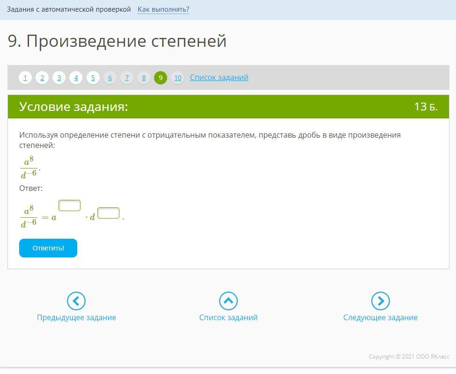The width and height of the screenshot is (456, 374).
Task: Open task number 10
Action: 178,78
